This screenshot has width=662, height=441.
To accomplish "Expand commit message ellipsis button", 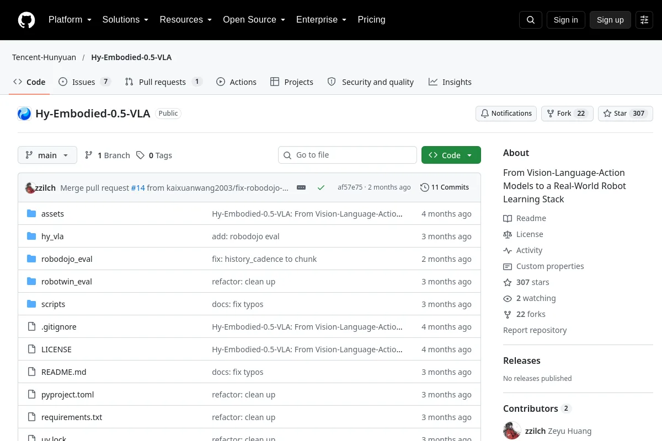I will [301, 187].
